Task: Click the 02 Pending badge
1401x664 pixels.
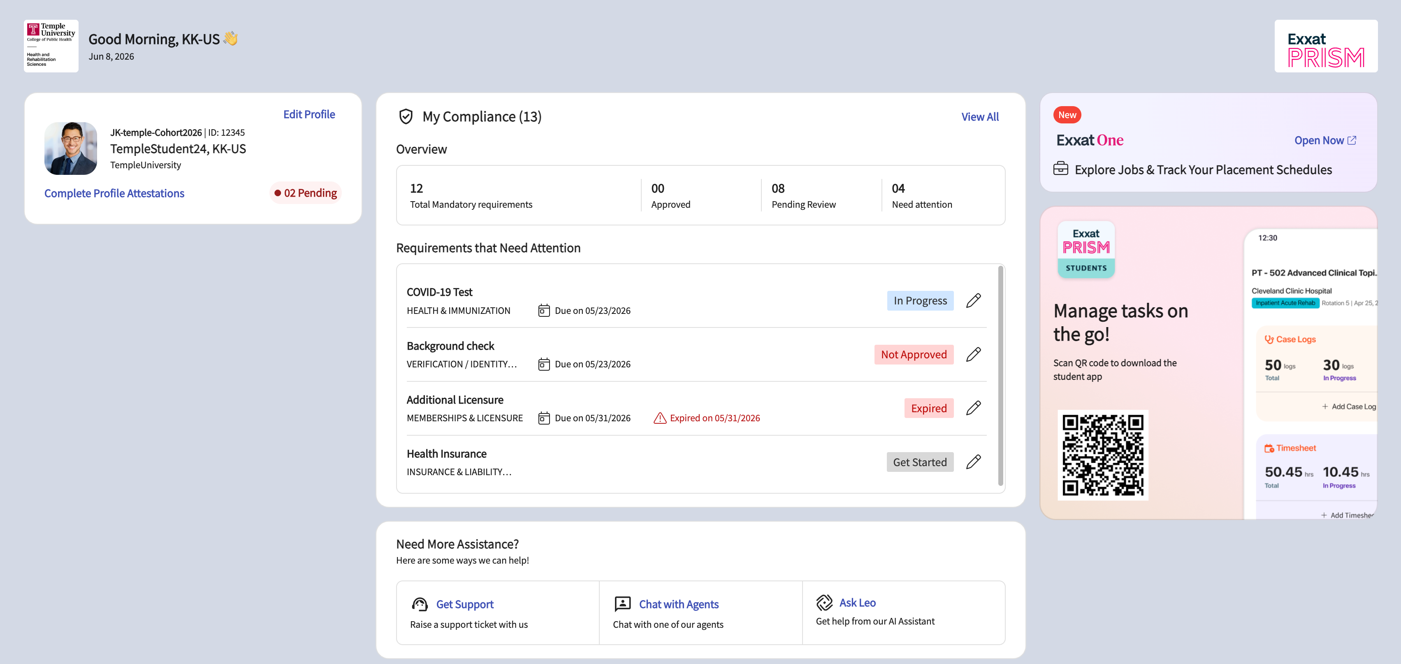Action: tap(305, 193)
